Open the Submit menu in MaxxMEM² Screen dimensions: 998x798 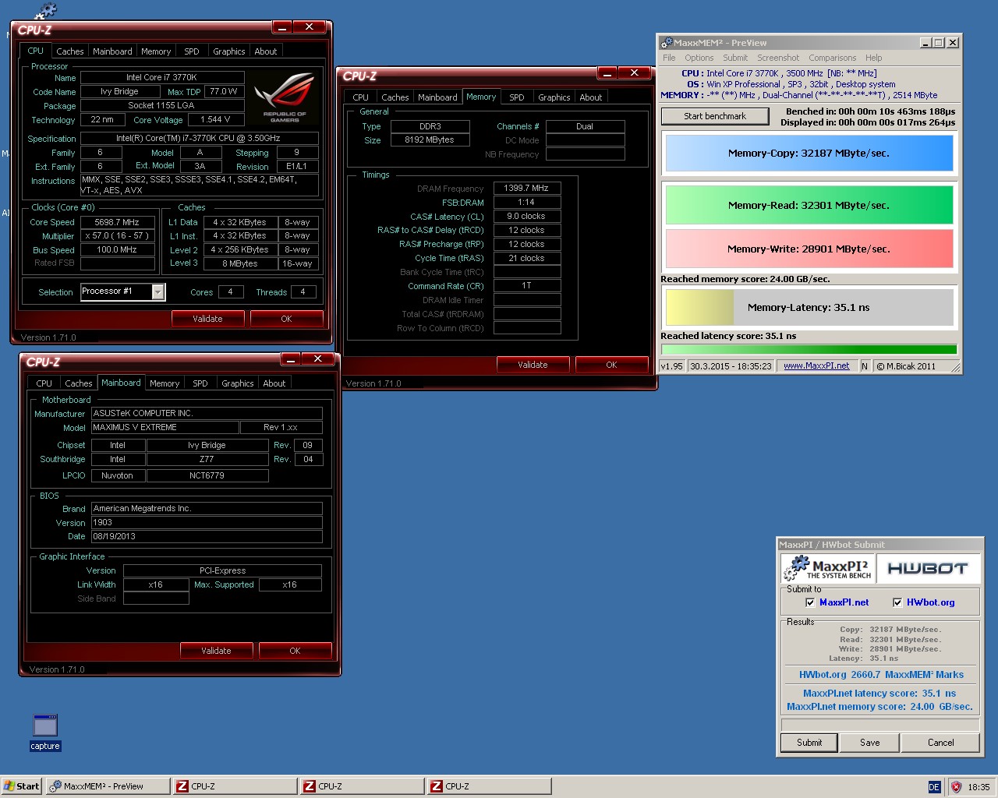pos(734,58)
